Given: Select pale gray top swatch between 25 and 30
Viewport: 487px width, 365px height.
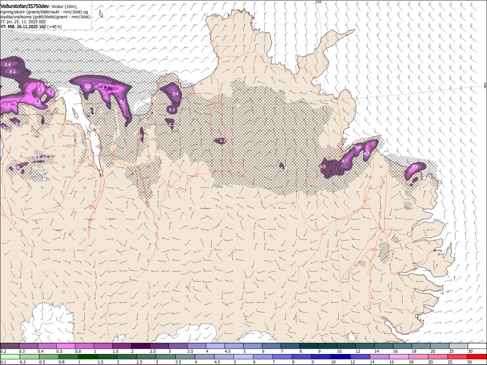Looking at the screenshot, I should (458, 346).
